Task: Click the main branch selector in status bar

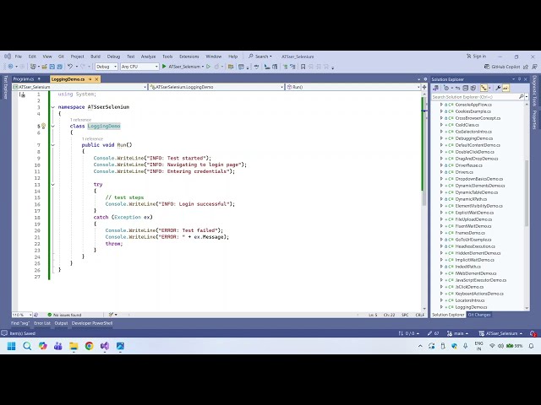Action: click(457, 333)
